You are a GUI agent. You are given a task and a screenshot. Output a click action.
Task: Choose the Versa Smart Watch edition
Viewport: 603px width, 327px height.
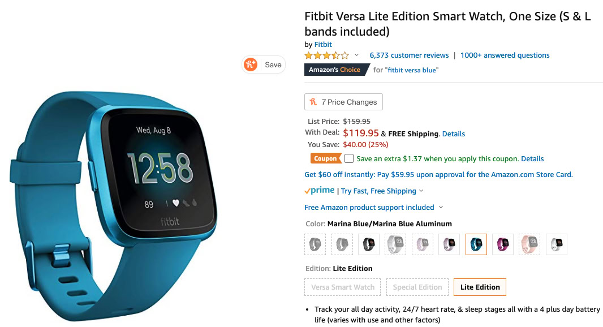pos(343,287)
